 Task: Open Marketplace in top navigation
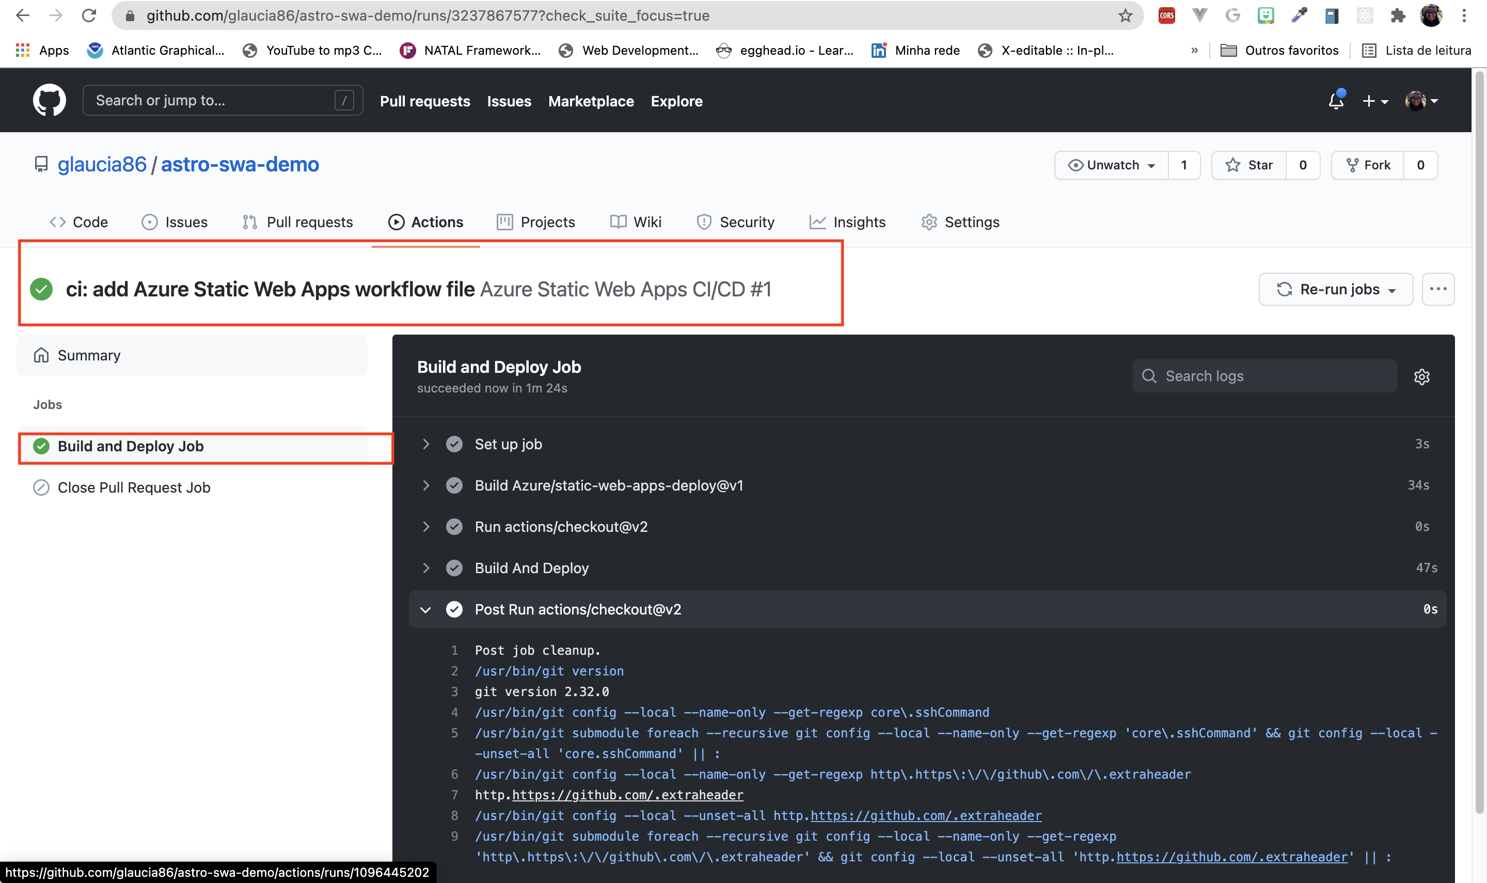(591, 101)
